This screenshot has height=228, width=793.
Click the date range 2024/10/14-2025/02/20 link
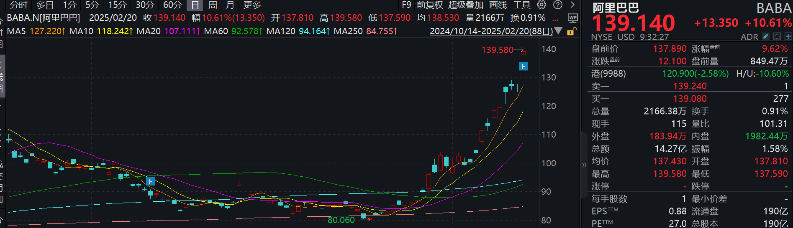[491, 31]
